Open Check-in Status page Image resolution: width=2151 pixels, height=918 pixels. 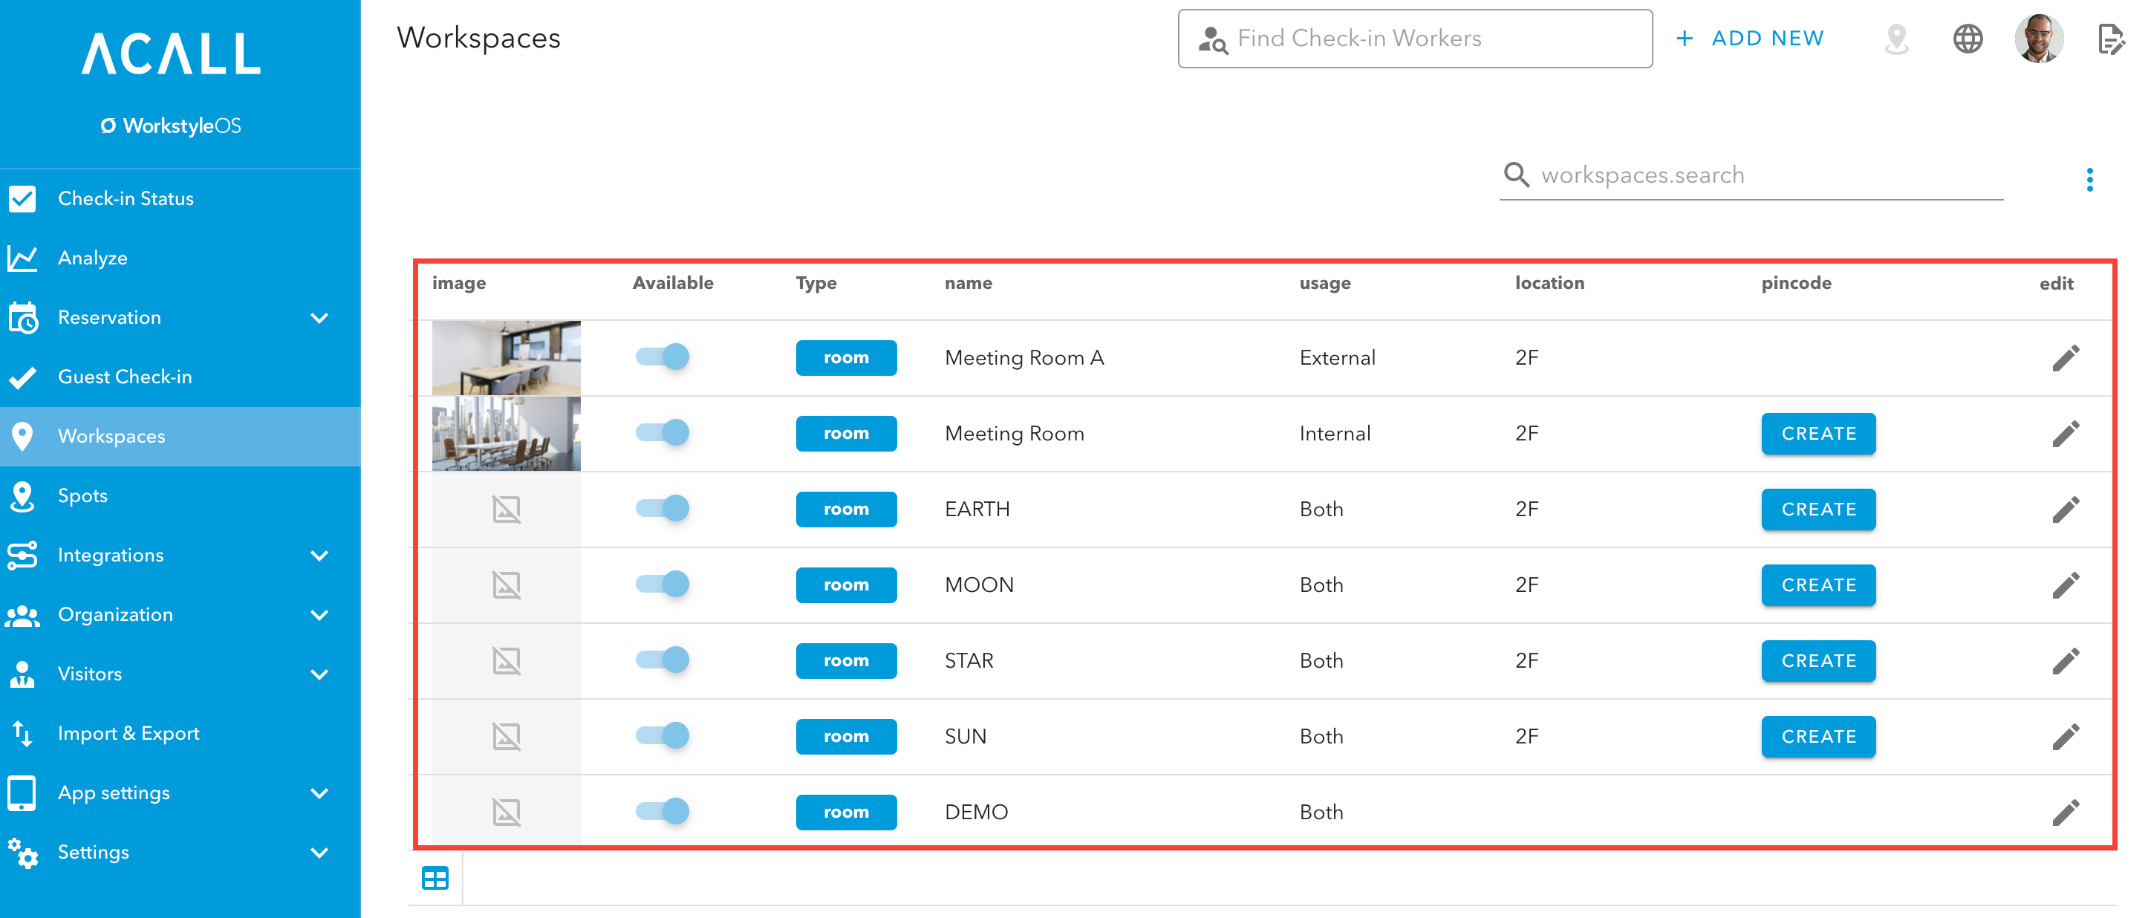click(x=180, y=199)
